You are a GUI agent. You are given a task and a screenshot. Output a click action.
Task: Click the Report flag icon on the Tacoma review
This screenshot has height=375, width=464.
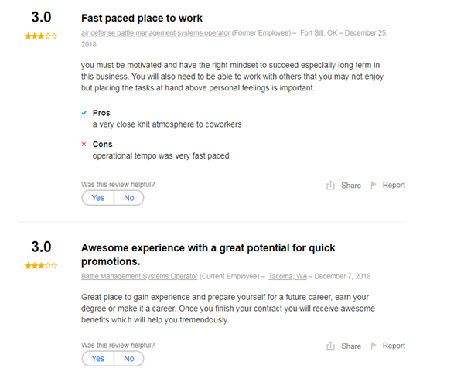pyautogui.click(x=374, y=346)
